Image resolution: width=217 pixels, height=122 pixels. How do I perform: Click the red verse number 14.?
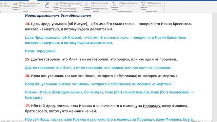[x=27, y=24]
